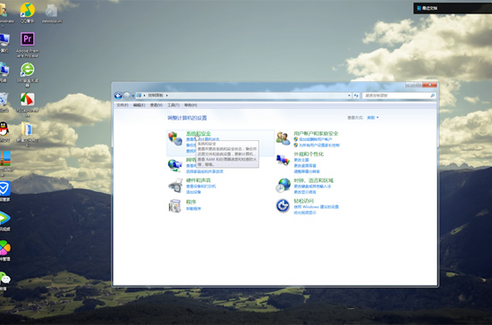Open the User Accounts people icon

(283, 138)
